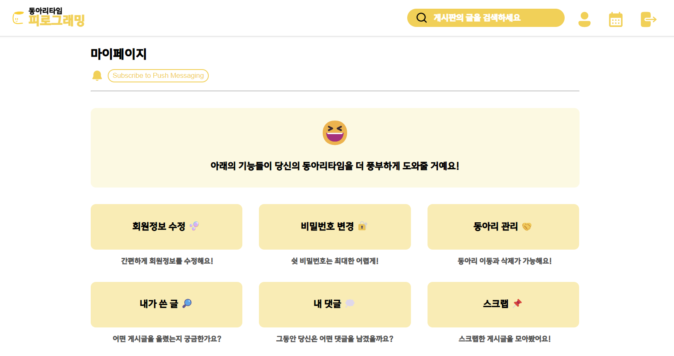The image size is (674, 356).
Task: Click the banner text about 동아리타임 기능
Action: (335, 166)
